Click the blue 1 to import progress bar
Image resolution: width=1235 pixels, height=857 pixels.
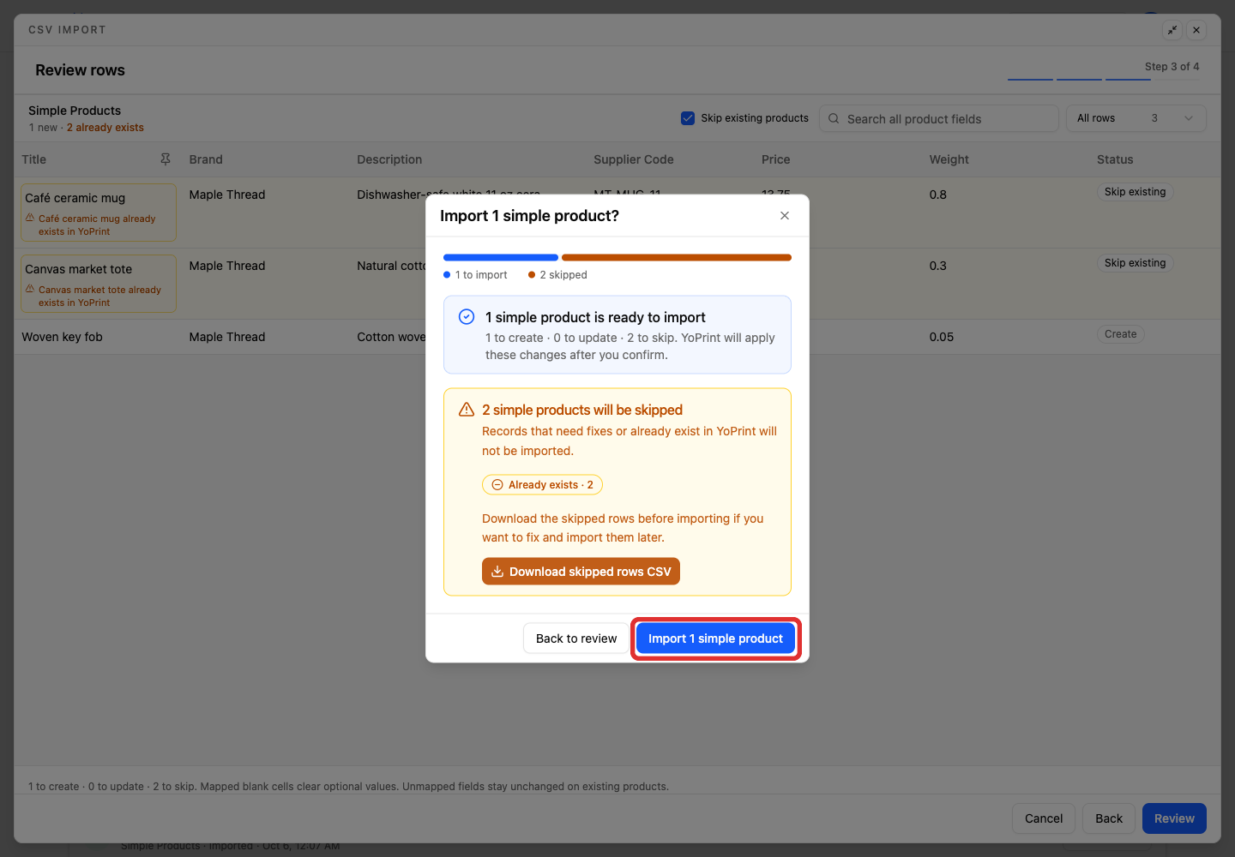tap(500, 258)
